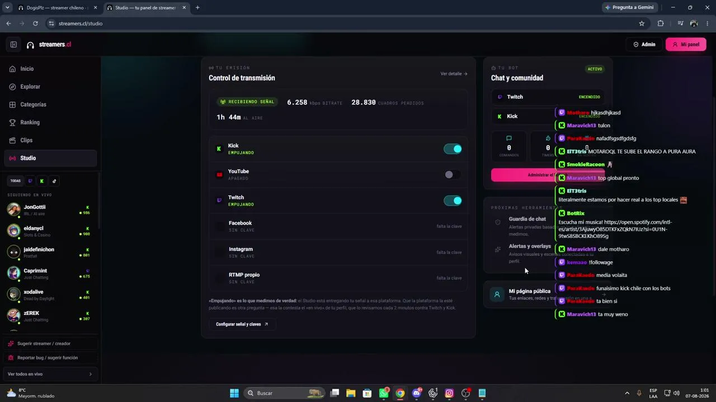Screen dimensions: 716x402
Task: Open the Chrome three-dot menu
Action: pos(708,23)
